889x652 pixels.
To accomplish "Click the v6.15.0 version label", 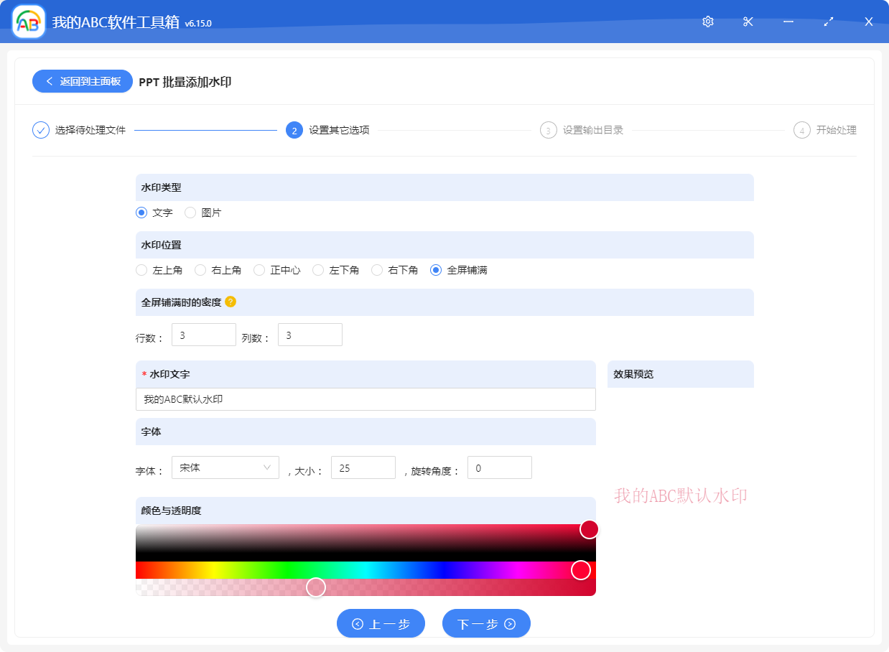I will coord(198,24).
